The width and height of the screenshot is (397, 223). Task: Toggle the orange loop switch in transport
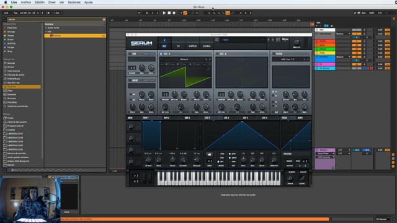(x=228, y=13)
